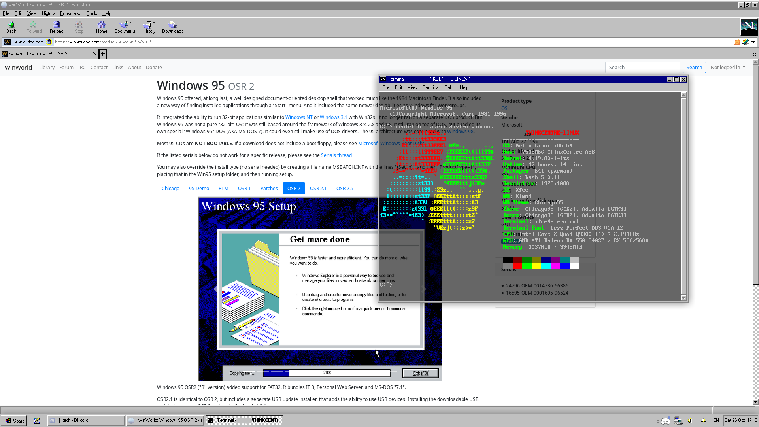Open the Bookmarks toolbar button
759x427 pixels.
click(x=125, y=27)
